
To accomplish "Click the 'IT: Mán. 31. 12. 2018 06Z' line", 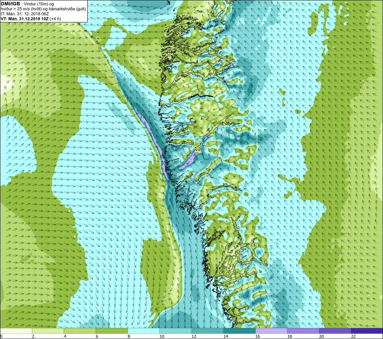I will (x=25, y=14).
